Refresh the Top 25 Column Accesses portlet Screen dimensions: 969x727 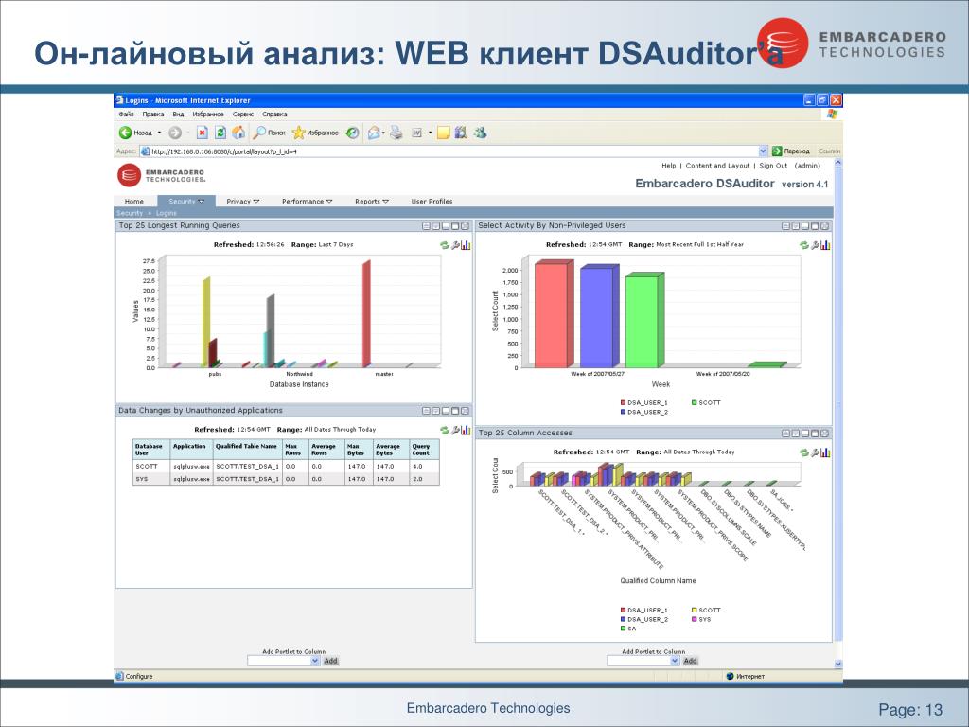point(803,452)
